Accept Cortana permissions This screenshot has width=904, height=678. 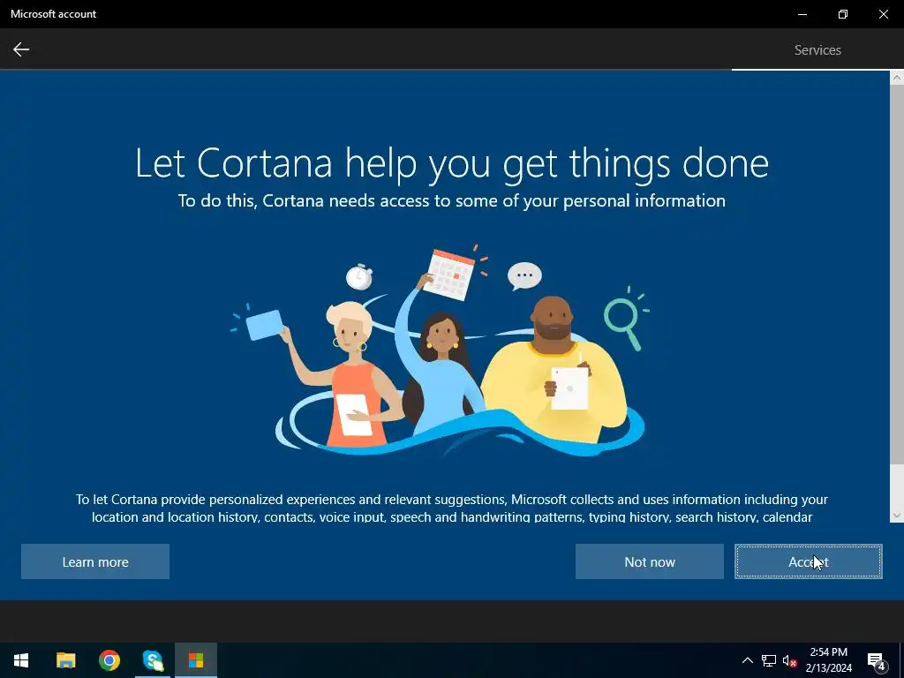click(809, 561)
